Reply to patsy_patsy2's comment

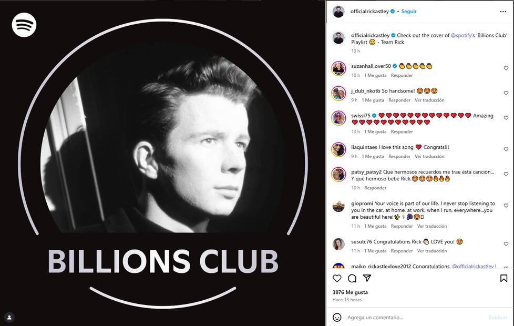375,188
